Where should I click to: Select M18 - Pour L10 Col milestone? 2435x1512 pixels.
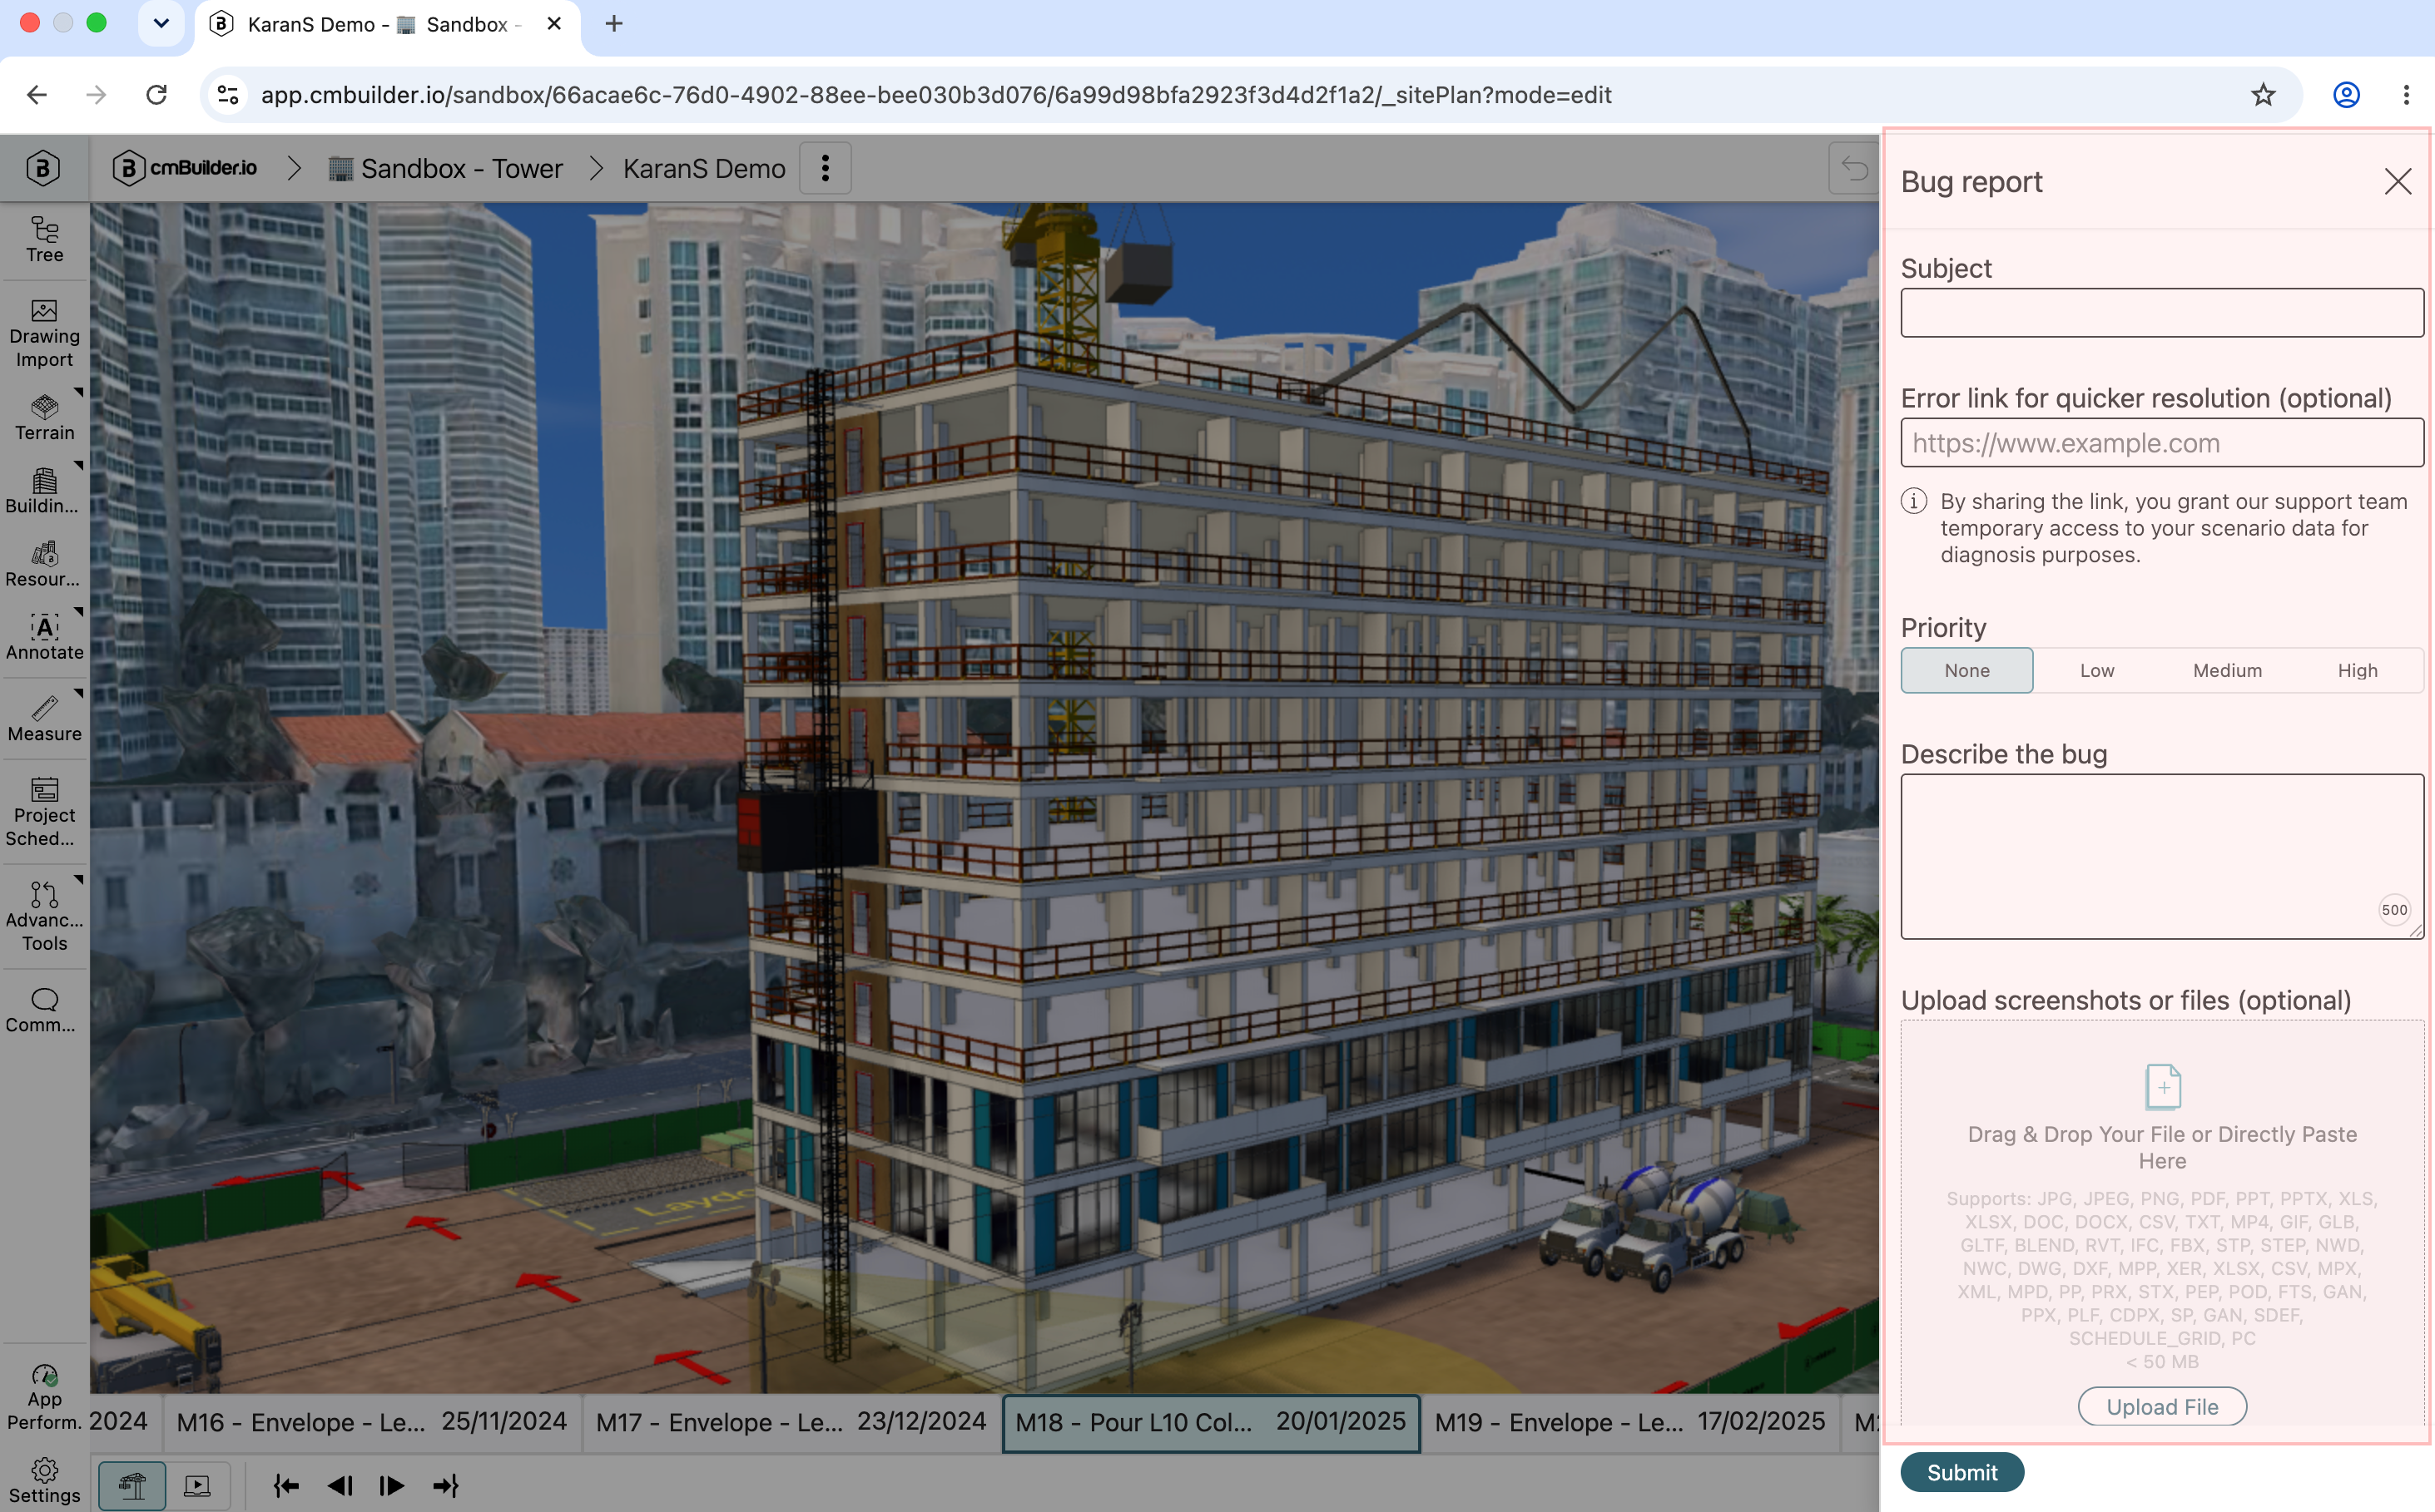pos(1211,1421)
